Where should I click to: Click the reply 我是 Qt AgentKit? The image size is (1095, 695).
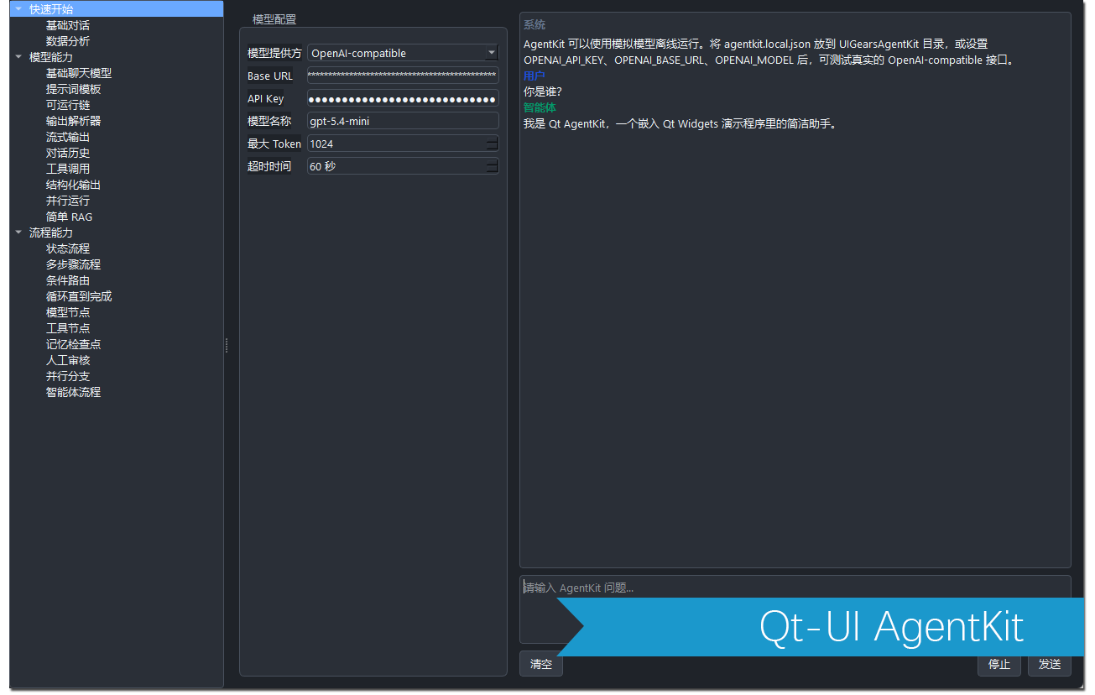(680, 123)
